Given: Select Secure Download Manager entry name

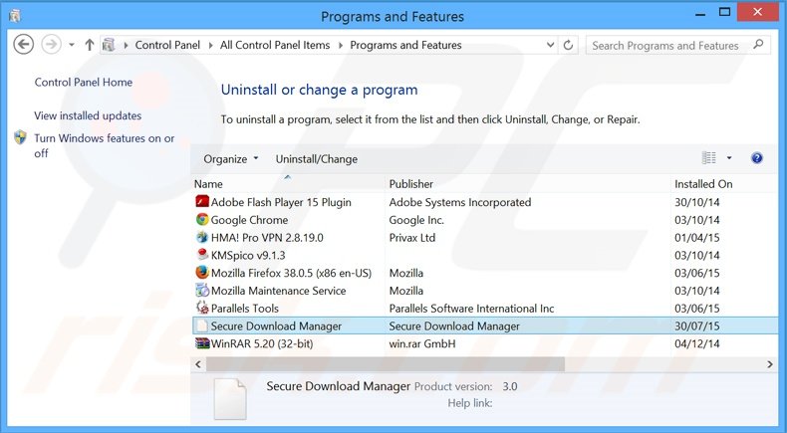Looking at the screenshot, I should [x=276, y=326].
